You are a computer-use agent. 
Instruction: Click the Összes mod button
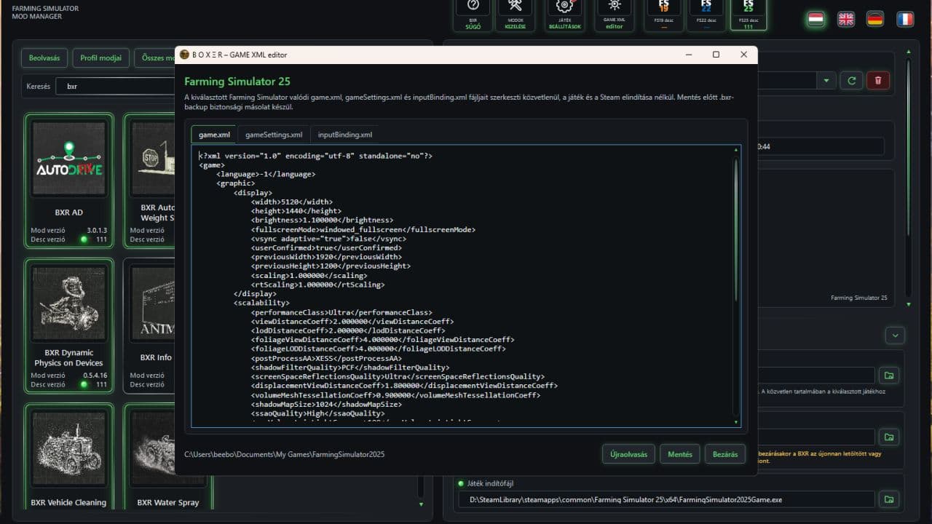156,57
